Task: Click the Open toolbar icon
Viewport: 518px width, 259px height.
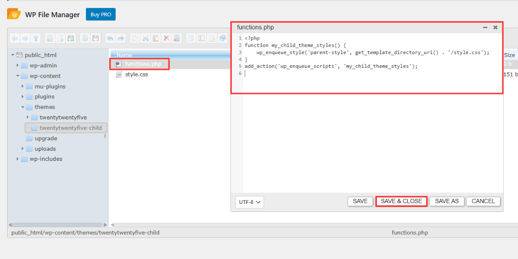Action: (x=85, y=38)
